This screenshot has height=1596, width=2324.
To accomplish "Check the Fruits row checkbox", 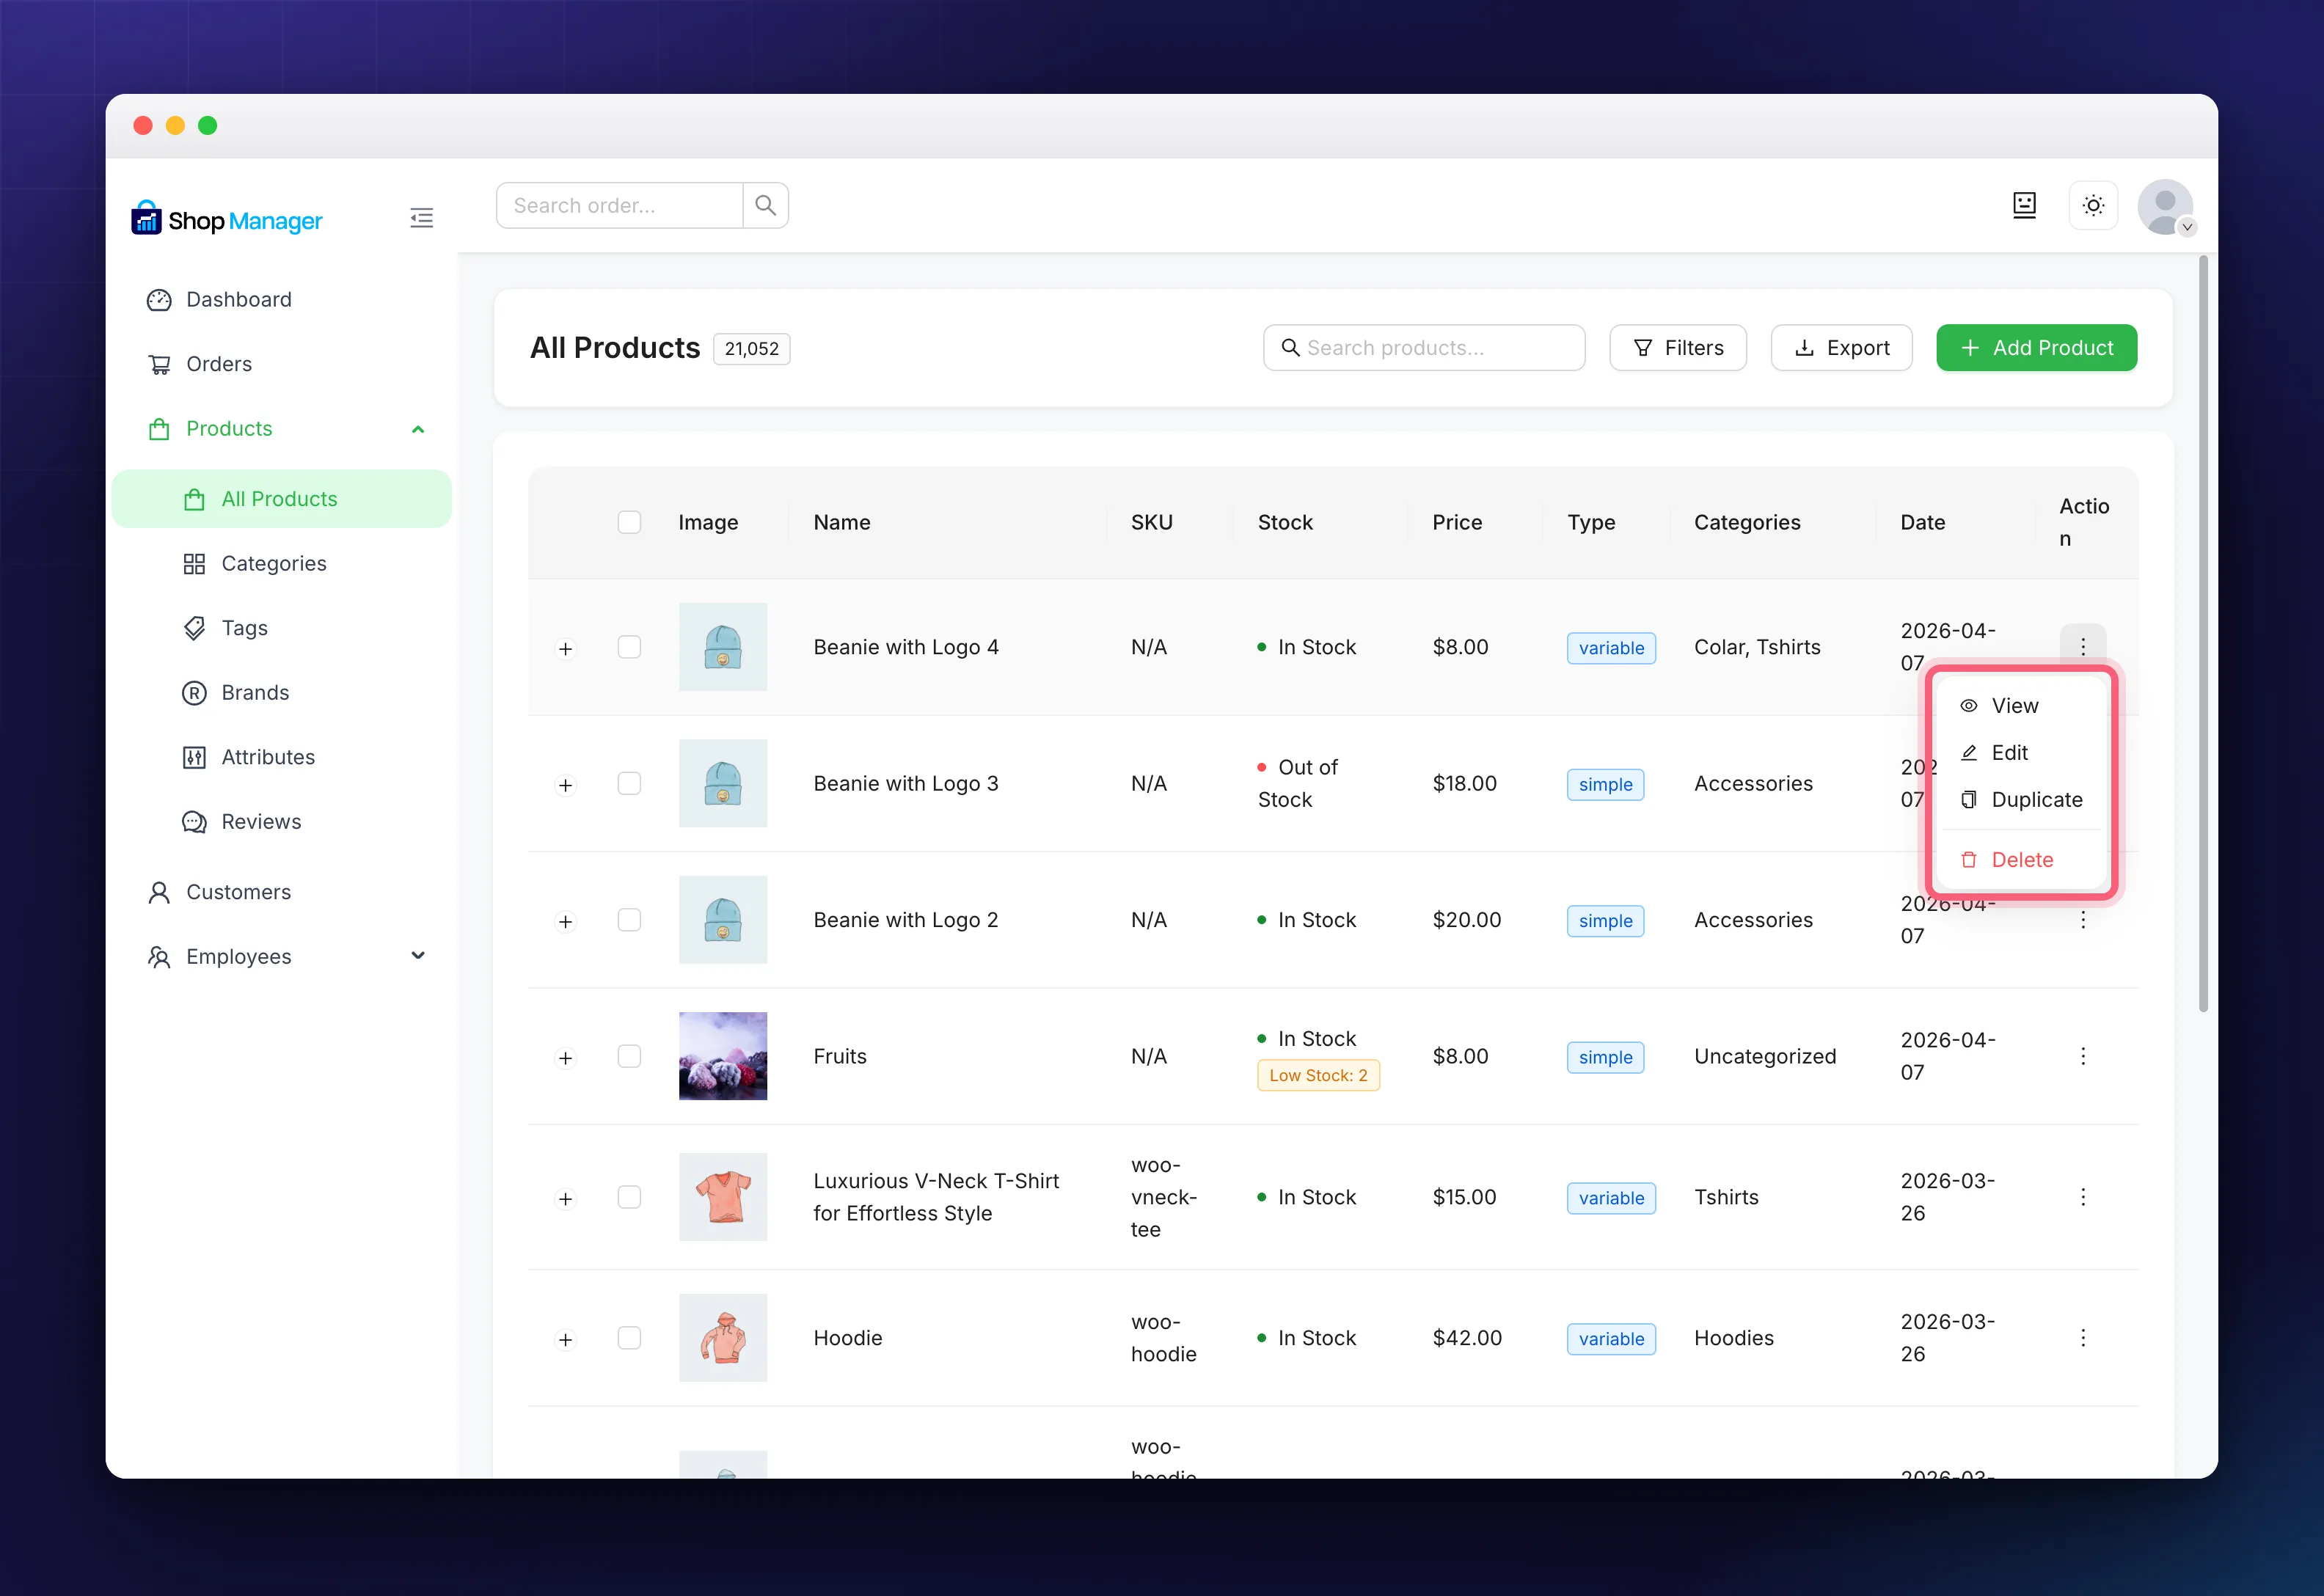I will pos(629,1056).
